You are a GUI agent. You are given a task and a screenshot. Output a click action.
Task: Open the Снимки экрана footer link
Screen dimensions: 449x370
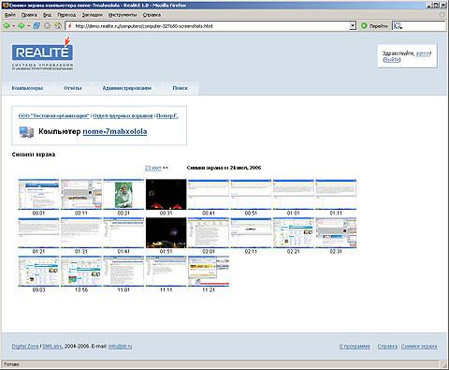(419, 347)
